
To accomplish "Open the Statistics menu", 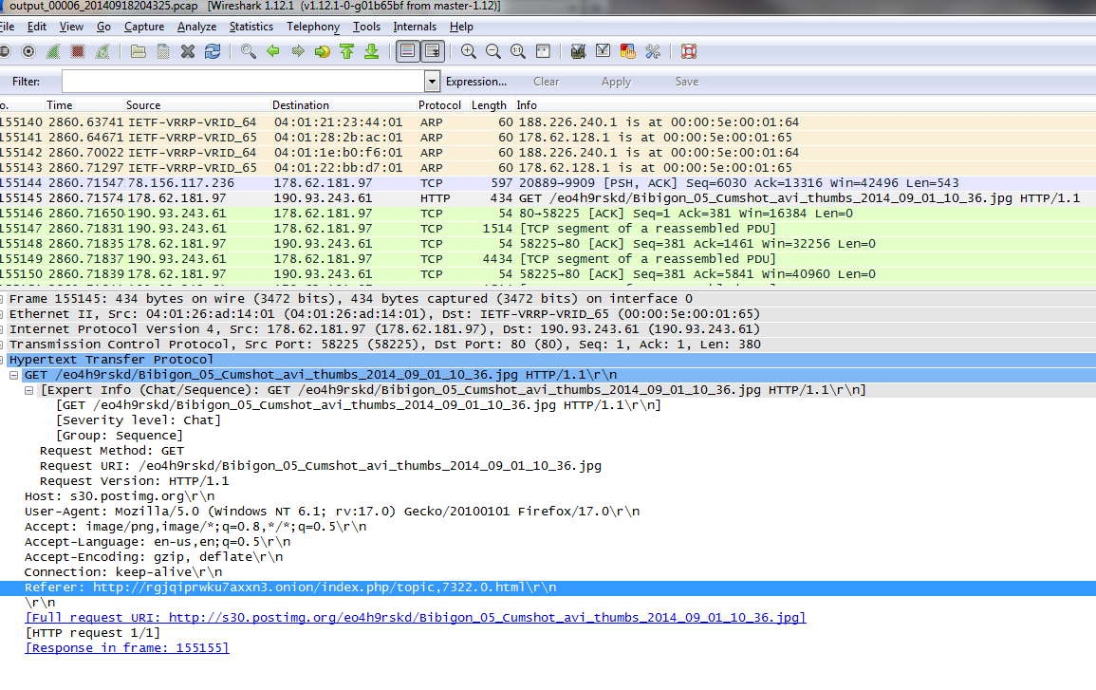I will click(x=251, y=27).
